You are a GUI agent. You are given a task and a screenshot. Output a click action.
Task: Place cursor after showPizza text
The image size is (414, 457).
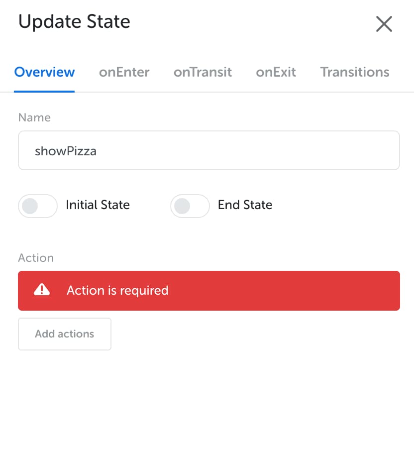point(98,151)
